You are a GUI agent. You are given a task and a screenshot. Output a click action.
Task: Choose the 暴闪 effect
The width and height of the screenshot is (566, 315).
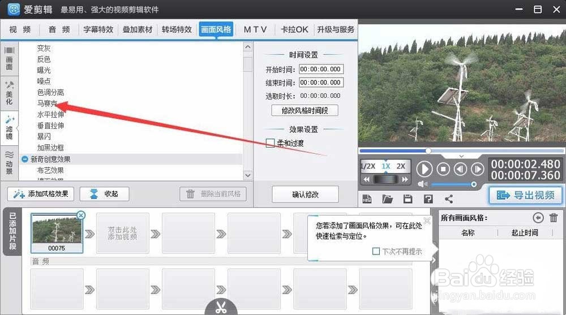pyautogui.click(x=44, y=137)
